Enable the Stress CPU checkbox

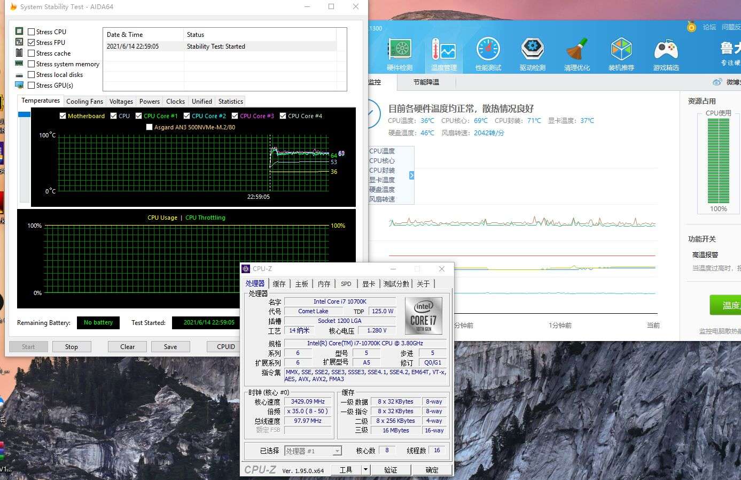pyautogui.click(x=32, y=32)
